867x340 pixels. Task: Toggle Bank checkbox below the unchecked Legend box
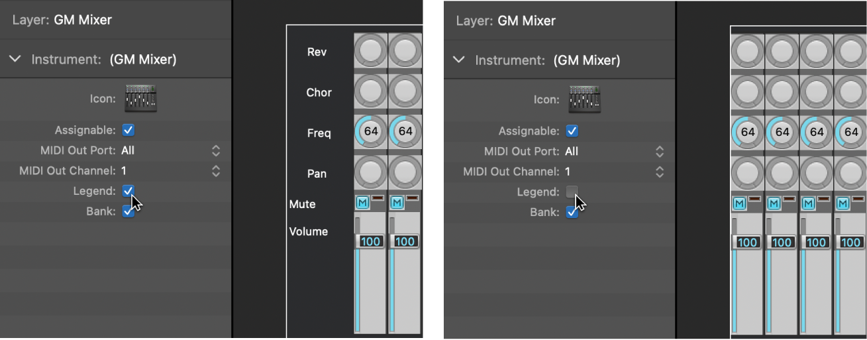572,212
